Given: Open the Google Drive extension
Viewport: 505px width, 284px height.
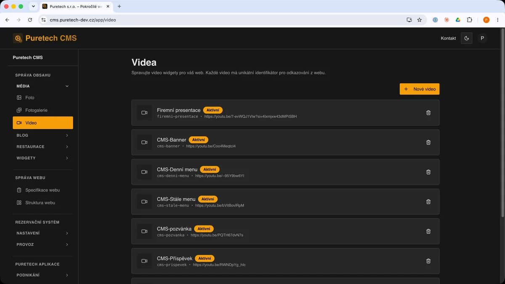Looking at the screenshot, I should (458, 20).
